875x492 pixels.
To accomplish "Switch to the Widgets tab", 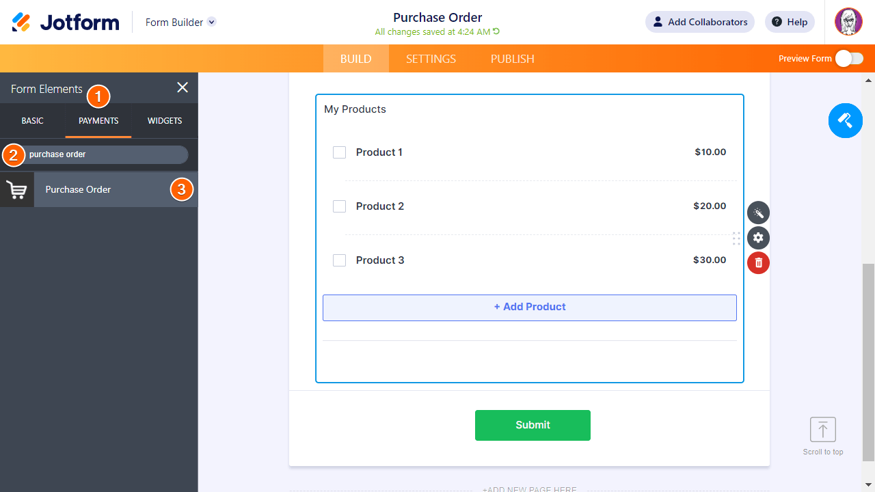I will [165, 121].
